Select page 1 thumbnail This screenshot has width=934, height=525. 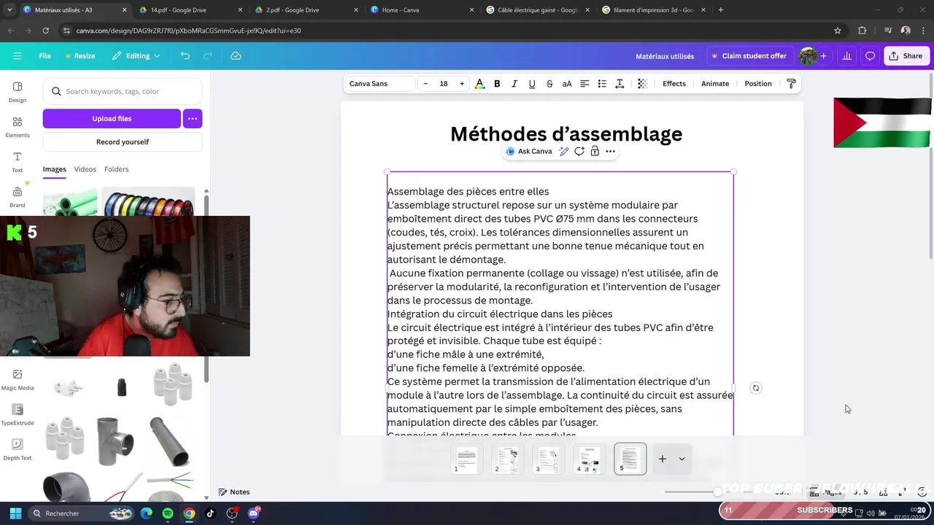click(x=466, y=459)
